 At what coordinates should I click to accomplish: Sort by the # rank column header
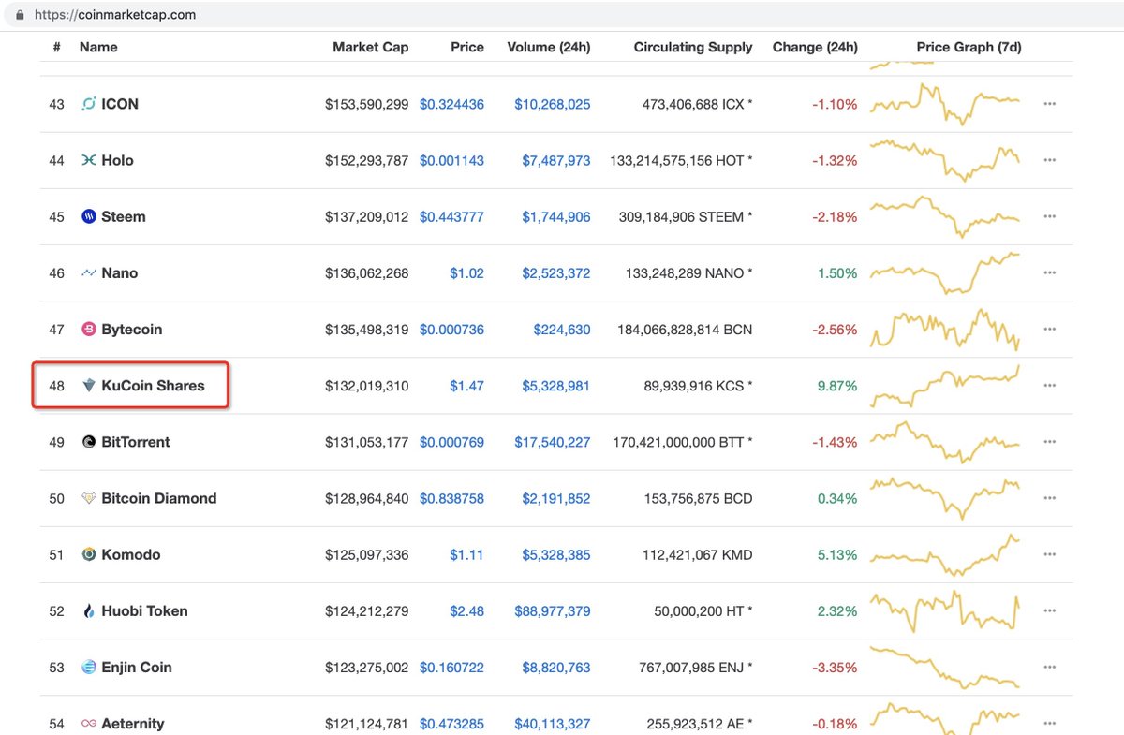56,47
